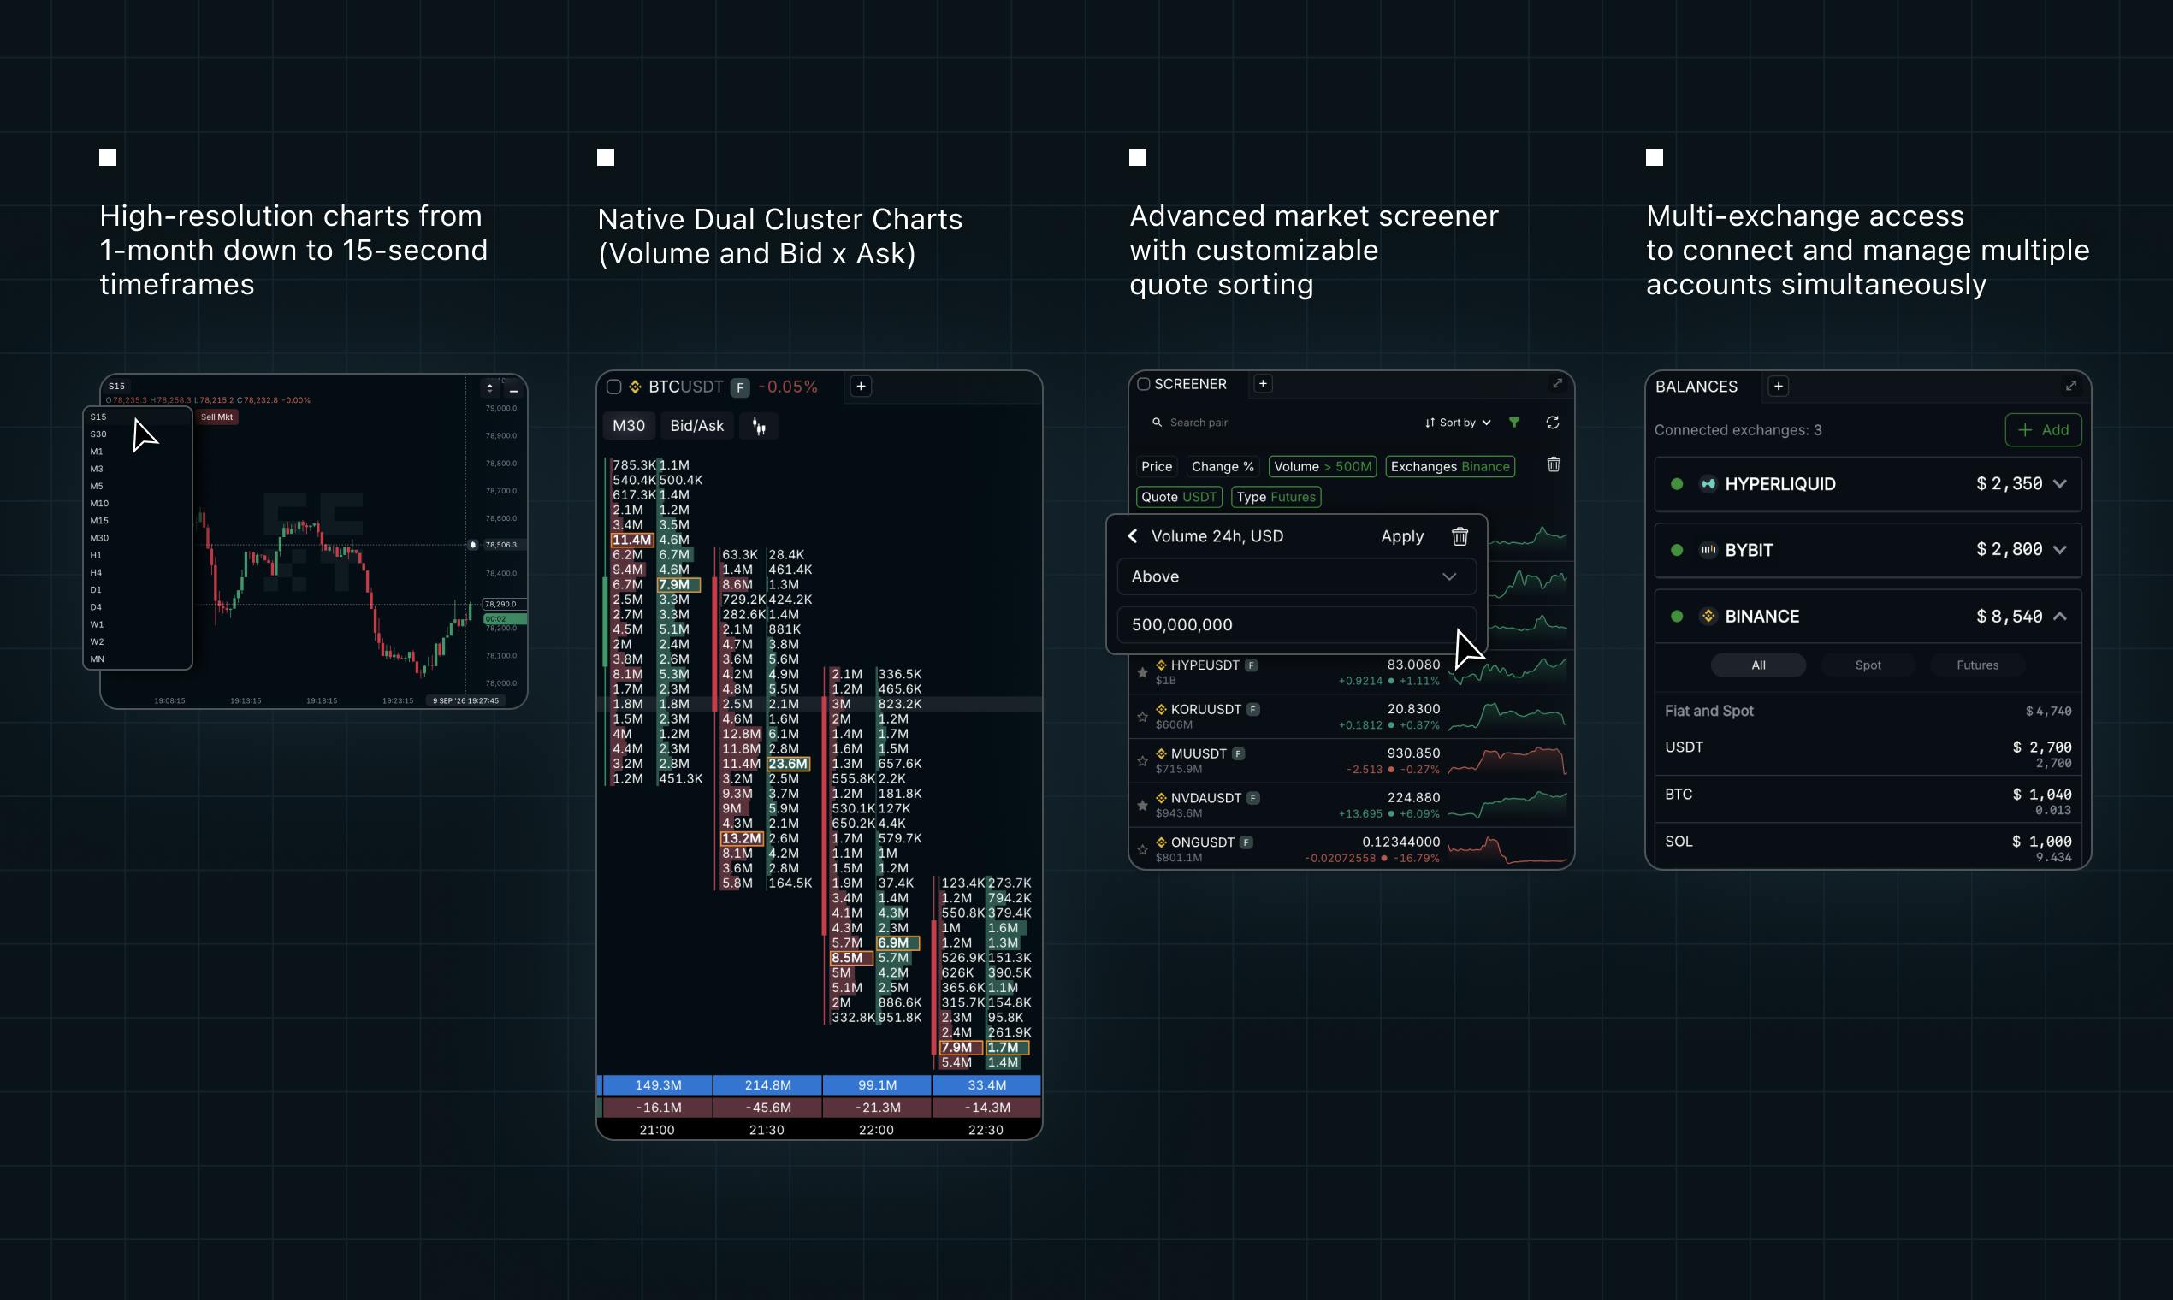Image resolution: width=2173 pixels, height=1300 pixels.
Task: Open the Above condition dropdown
Action: 1296,576
